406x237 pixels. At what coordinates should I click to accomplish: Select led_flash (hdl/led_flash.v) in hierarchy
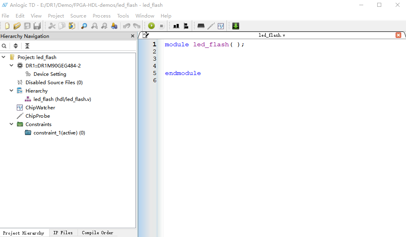(62, 99)
